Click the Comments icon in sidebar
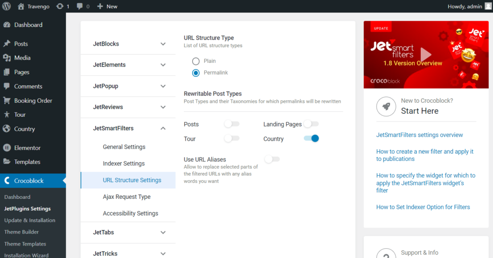This screenshot has height=258, width=493. tap(7, 86)
